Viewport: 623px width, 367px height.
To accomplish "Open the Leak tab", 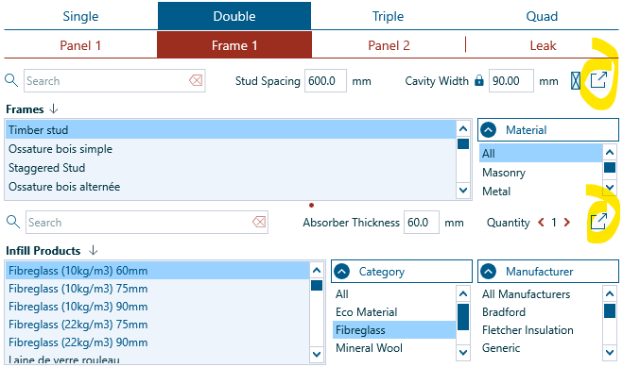I will [543, 45].
